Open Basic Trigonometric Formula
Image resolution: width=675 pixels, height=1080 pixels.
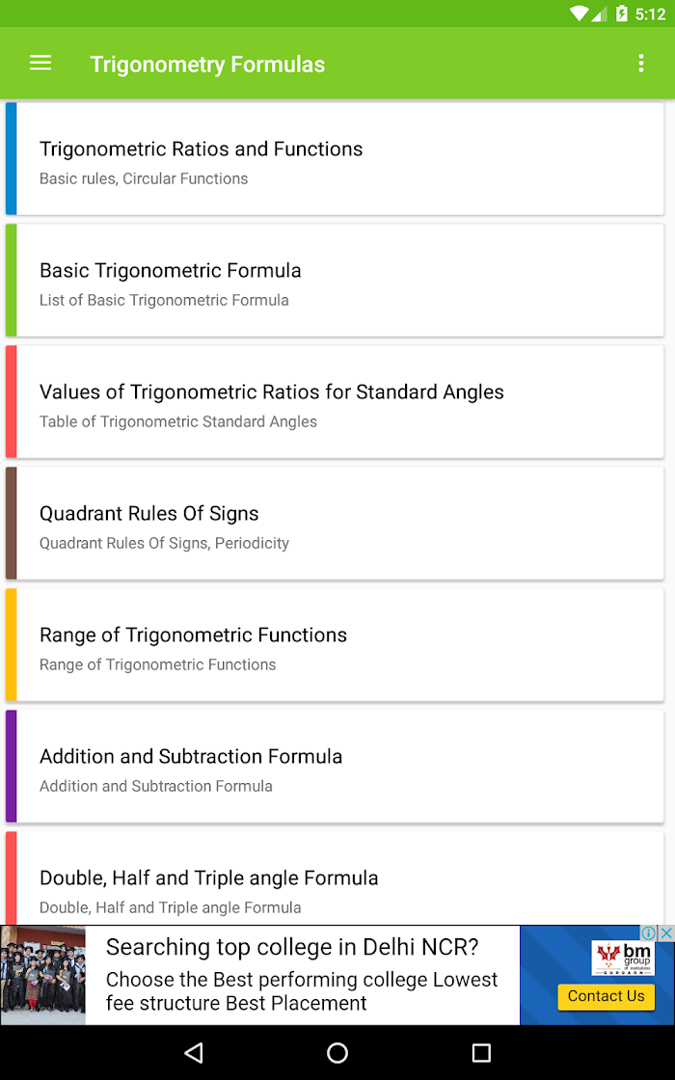tap(335, 281)
